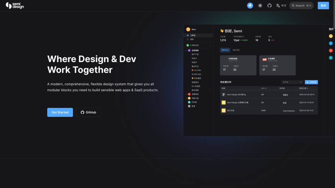Click the 2020-02-02 05:13 date cell
335x188 pixels.
tap(306, 95)
